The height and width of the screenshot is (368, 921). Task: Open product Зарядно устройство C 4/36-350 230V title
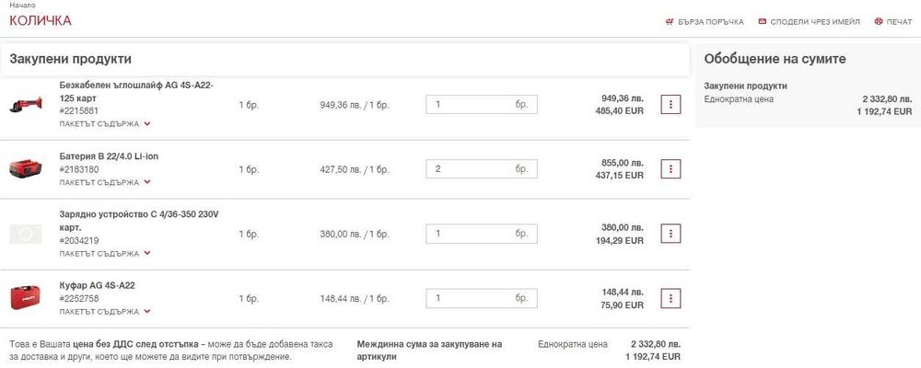point(139,221)
